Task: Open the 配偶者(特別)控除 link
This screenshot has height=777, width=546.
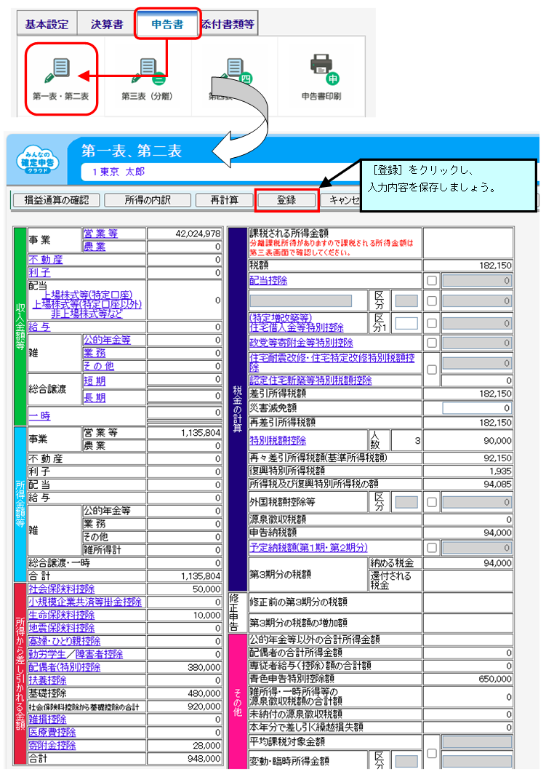Action: pyautogui.click(x=65, y=667)
